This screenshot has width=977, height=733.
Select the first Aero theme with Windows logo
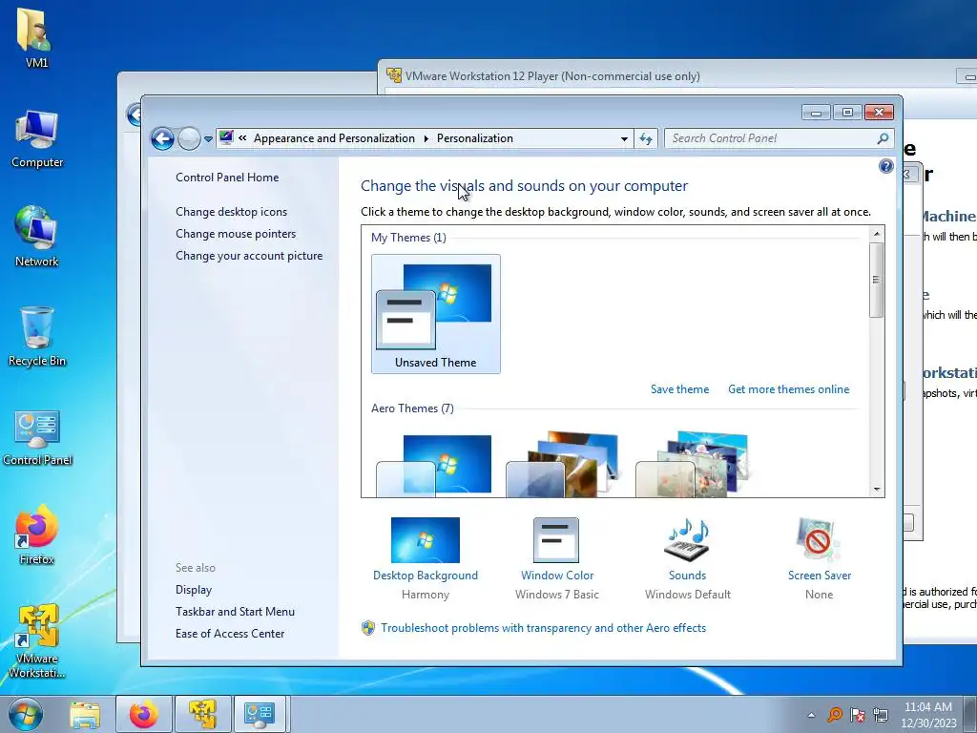click(x=434, y=465)
